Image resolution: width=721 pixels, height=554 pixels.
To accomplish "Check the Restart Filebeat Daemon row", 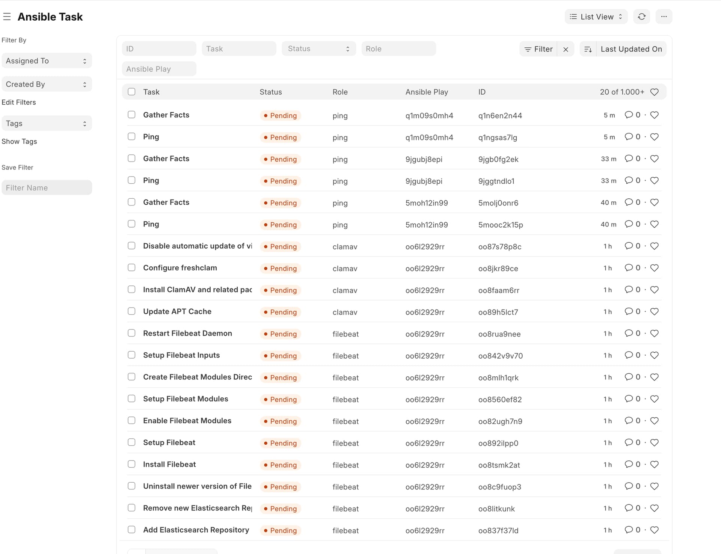I will tap(131, 333).
